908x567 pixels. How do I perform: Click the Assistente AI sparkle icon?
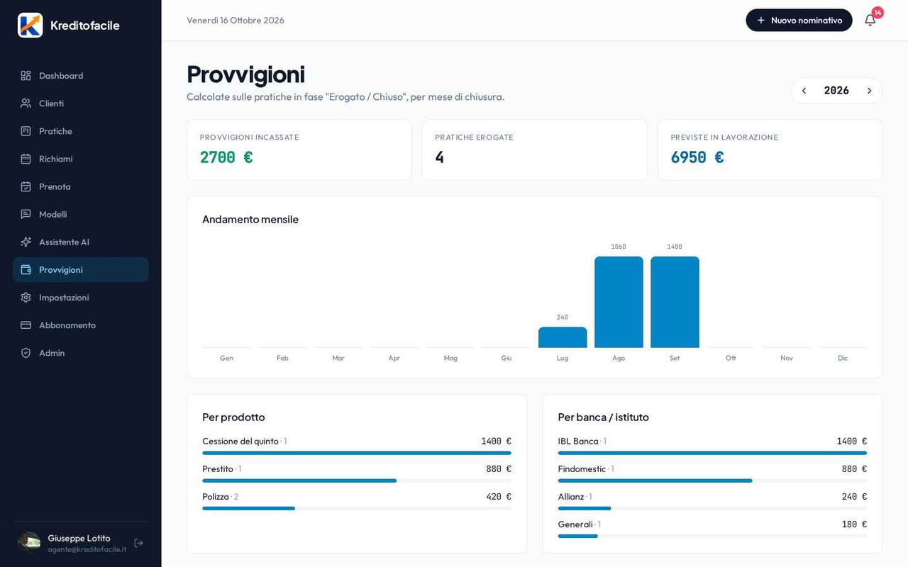26,242
